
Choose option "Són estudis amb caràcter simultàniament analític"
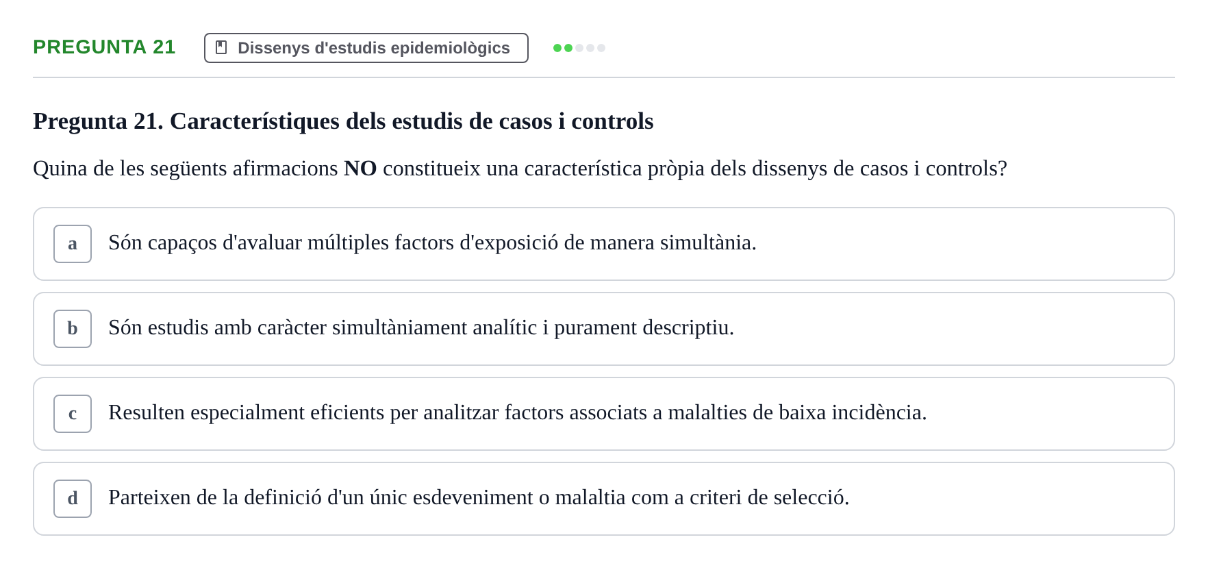point(604,329)
